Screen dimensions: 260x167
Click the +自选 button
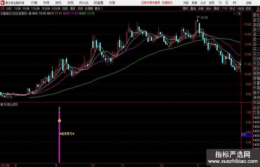[x=240, y=9]
